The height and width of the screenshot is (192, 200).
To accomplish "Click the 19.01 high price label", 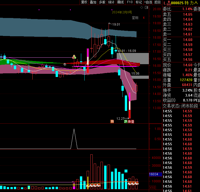I will (x=116, y=25).
